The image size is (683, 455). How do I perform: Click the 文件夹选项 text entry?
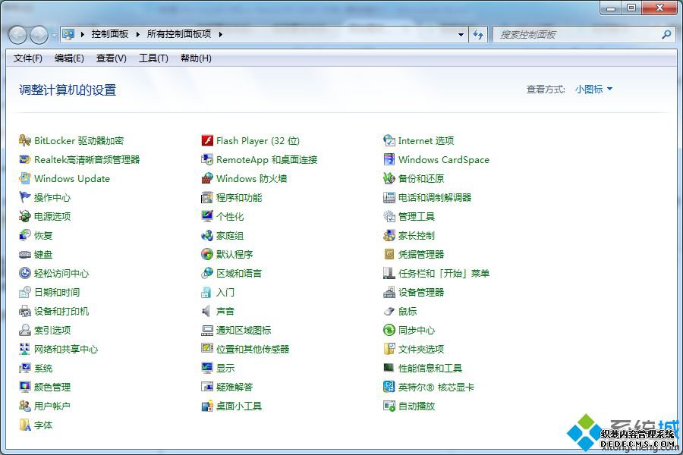point(421,349)
